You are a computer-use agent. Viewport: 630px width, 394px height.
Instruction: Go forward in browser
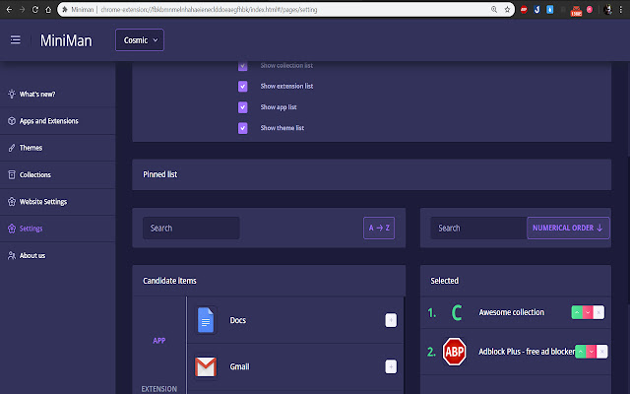(x=22, y=9)
